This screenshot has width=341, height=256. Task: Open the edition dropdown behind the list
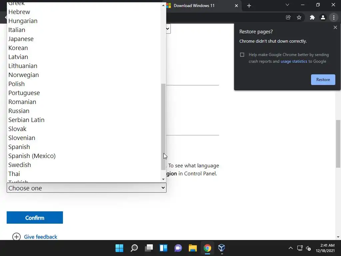[x=168, y=29]
